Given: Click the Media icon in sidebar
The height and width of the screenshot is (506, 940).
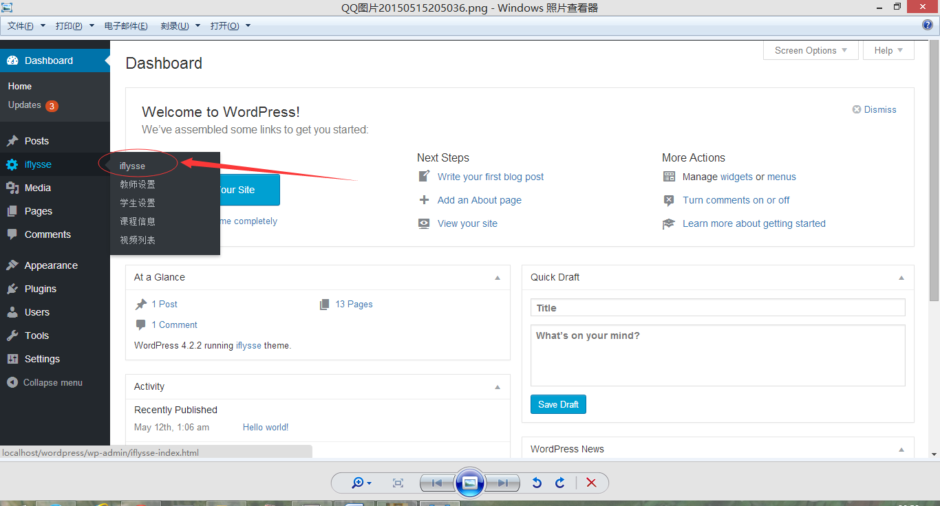Looking at the screenshot, I should 12,188.
